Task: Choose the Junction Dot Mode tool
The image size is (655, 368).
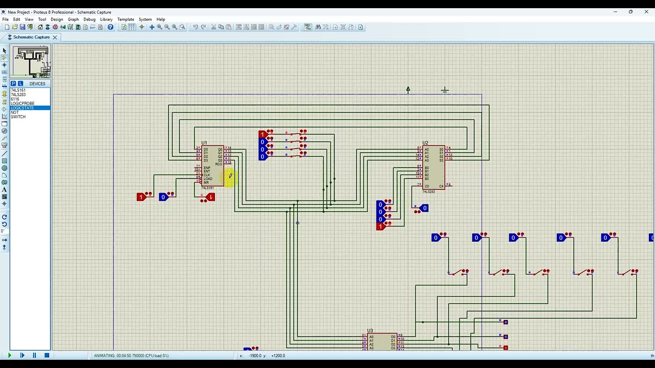Action: (5, 65)
